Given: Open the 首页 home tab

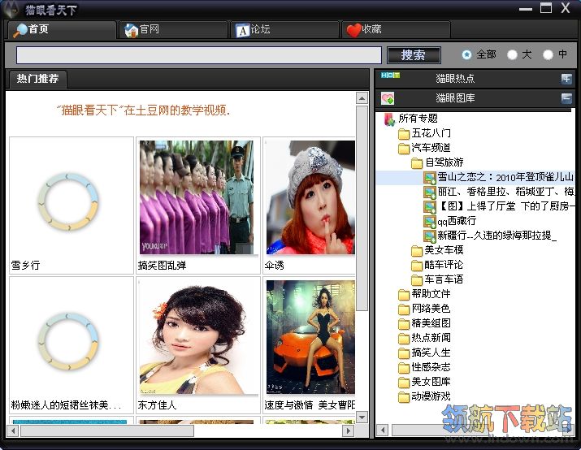Looking at the screenshot, I should click(62, 29).
